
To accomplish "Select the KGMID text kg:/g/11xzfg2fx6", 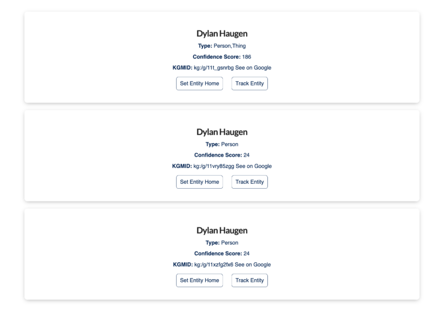I will tap(214, 264).
